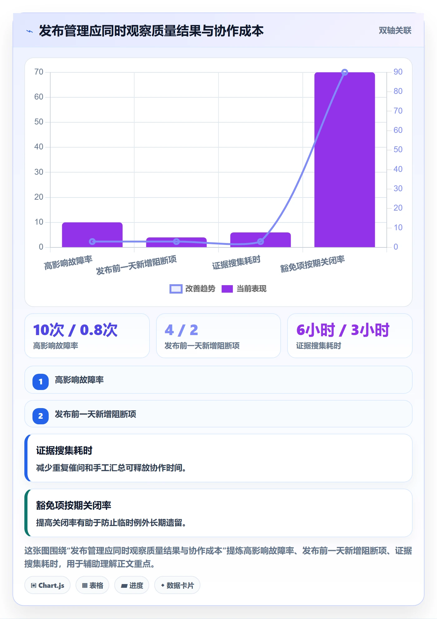Screen dimensions: 437x619
Task: Click the purple bar for 证据搜集耗时
Action: 261,240
